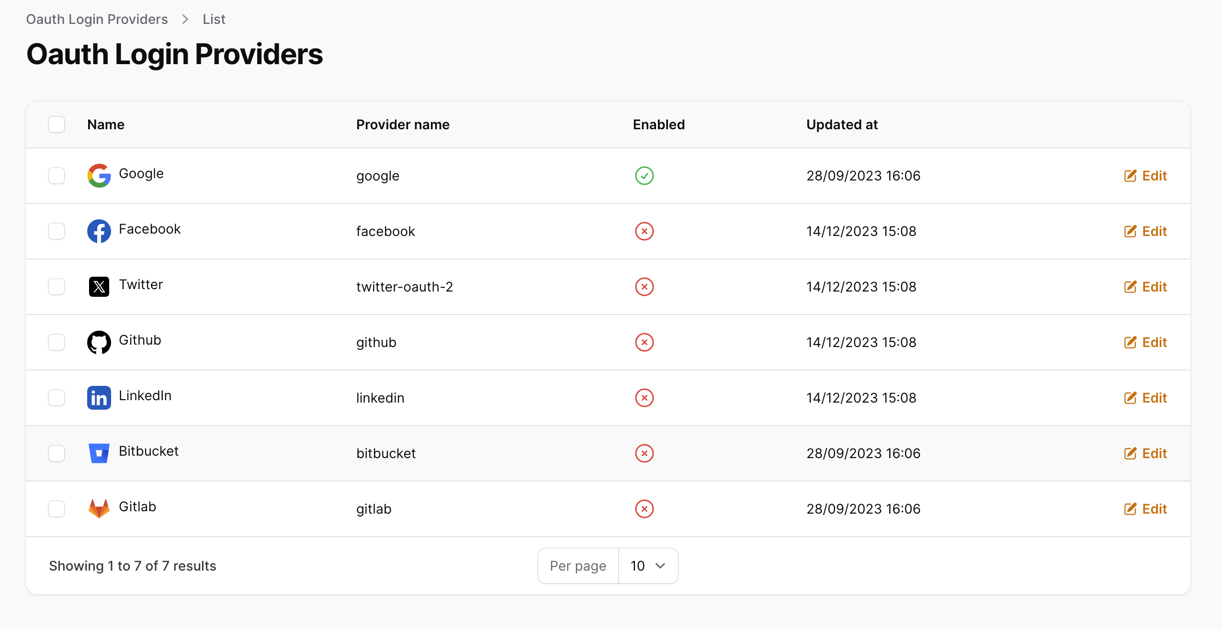1222x629 pixels.
Task: Edit the Bitbucket provider
Action: [x=1145, y=453]
